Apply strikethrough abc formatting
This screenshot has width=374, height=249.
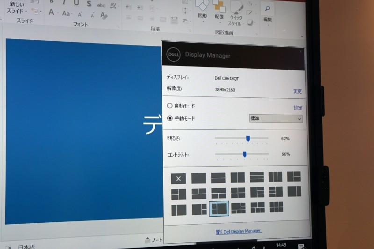tap(101, 5)
